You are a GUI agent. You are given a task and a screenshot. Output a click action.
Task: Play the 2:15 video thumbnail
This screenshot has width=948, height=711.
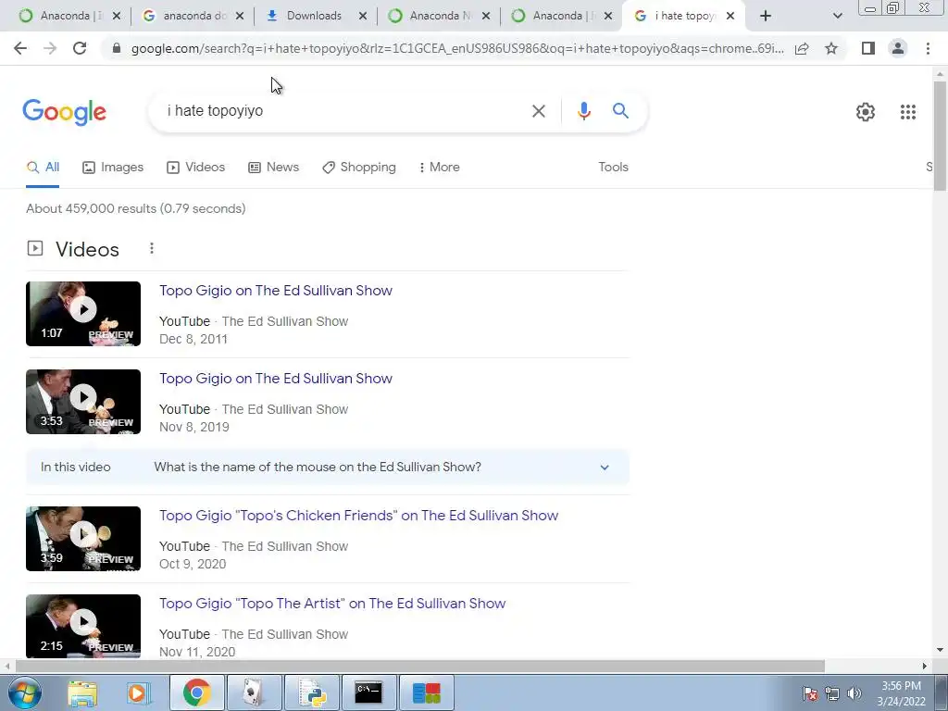point(83,627)
